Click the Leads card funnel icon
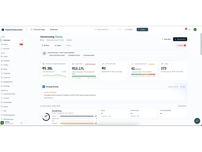Image resolution: width=202 pixels, height=152 pixels. coord(162,64)
